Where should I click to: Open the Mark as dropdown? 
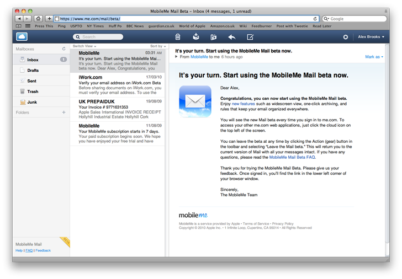coord(374,57)
